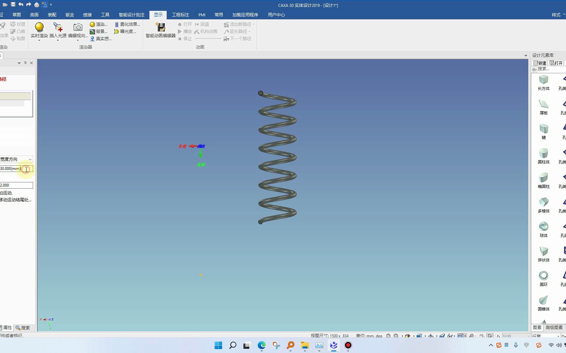The width and height of the screenshot is (566, 353).
Task: Click the Undo arrow in quick access toolbar
Action: pyautogui.click(x=21, y=4)
